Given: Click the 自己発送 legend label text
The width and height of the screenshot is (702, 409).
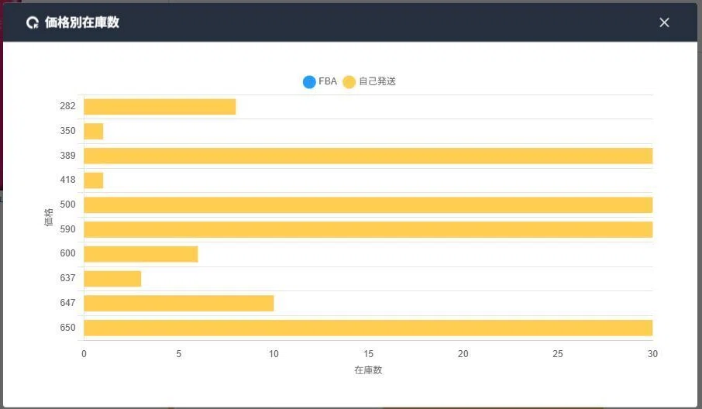Looking at the screenshot, I should 377,81.
